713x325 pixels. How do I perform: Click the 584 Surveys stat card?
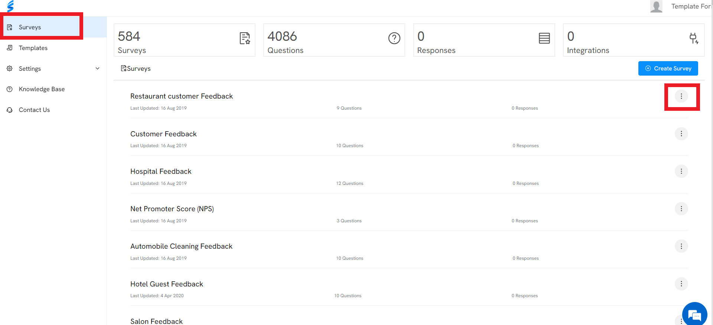(x=185, y=40)
